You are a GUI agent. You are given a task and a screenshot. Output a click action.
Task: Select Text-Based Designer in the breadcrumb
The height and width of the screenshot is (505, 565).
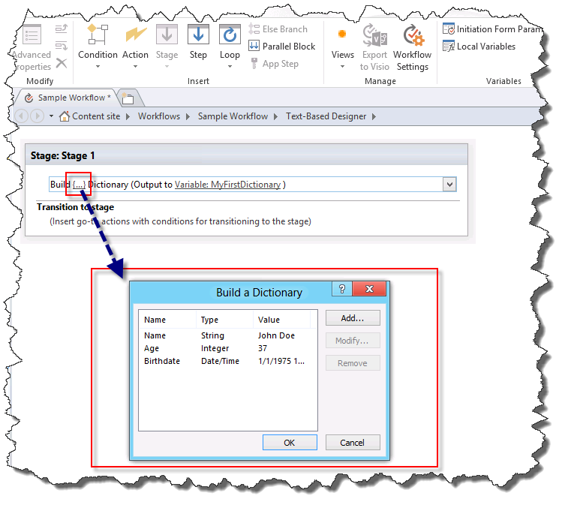tap(326, 116)
